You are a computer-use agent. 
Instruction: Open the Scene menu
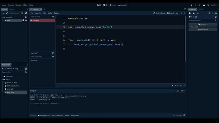tap(4, 5)
